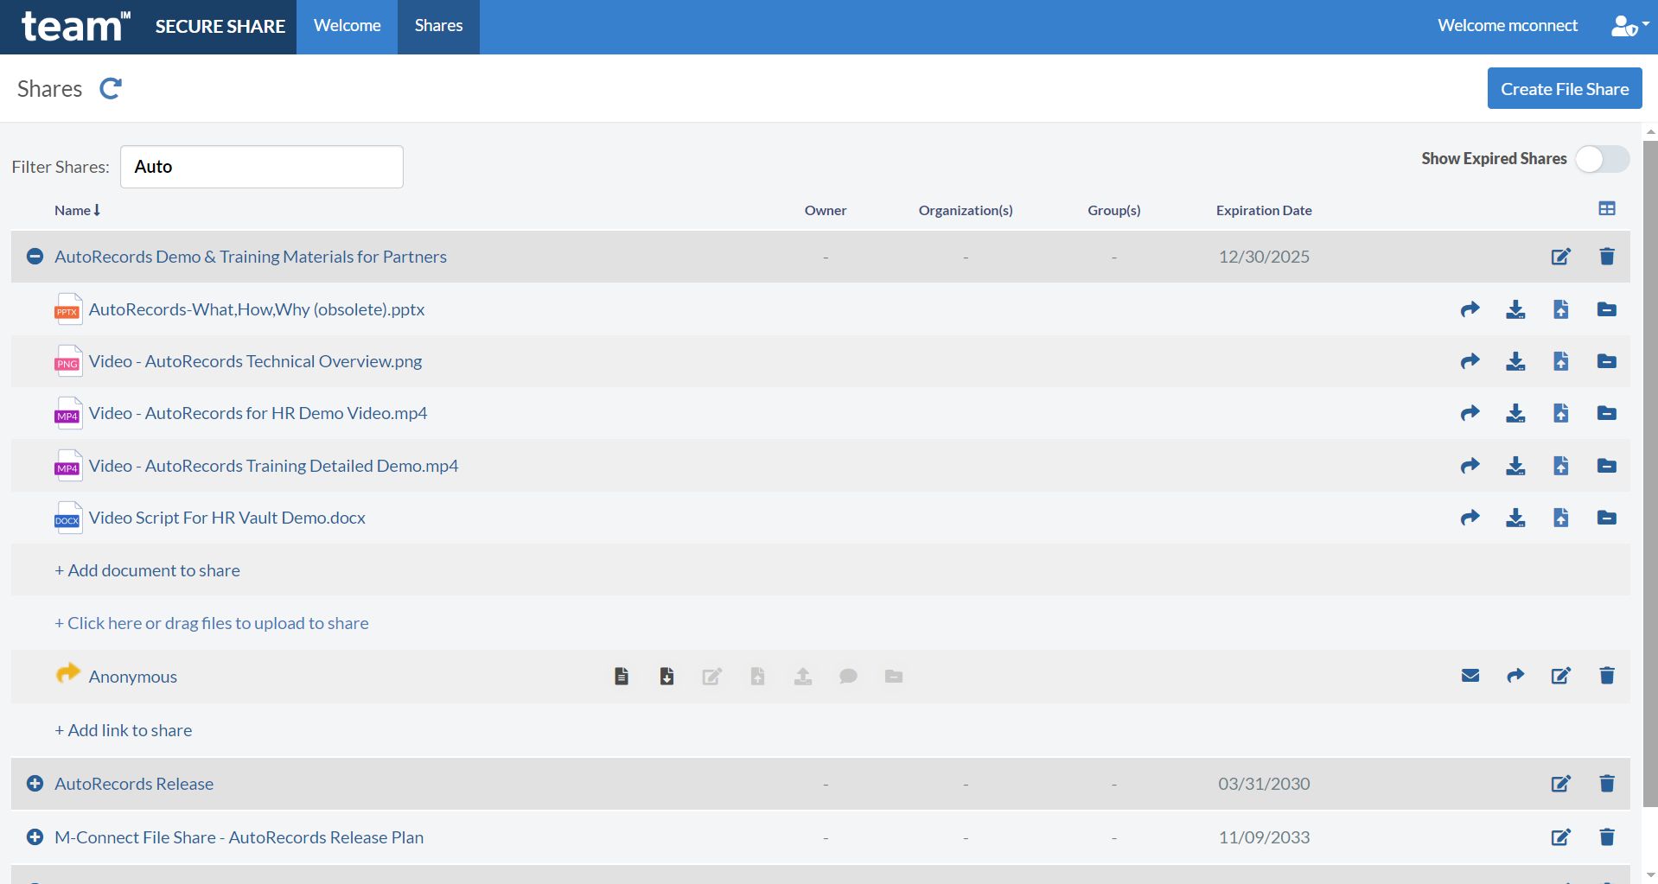
Task: Click the view document permission icon for Anonymous
Action: [x=622, y=676]
